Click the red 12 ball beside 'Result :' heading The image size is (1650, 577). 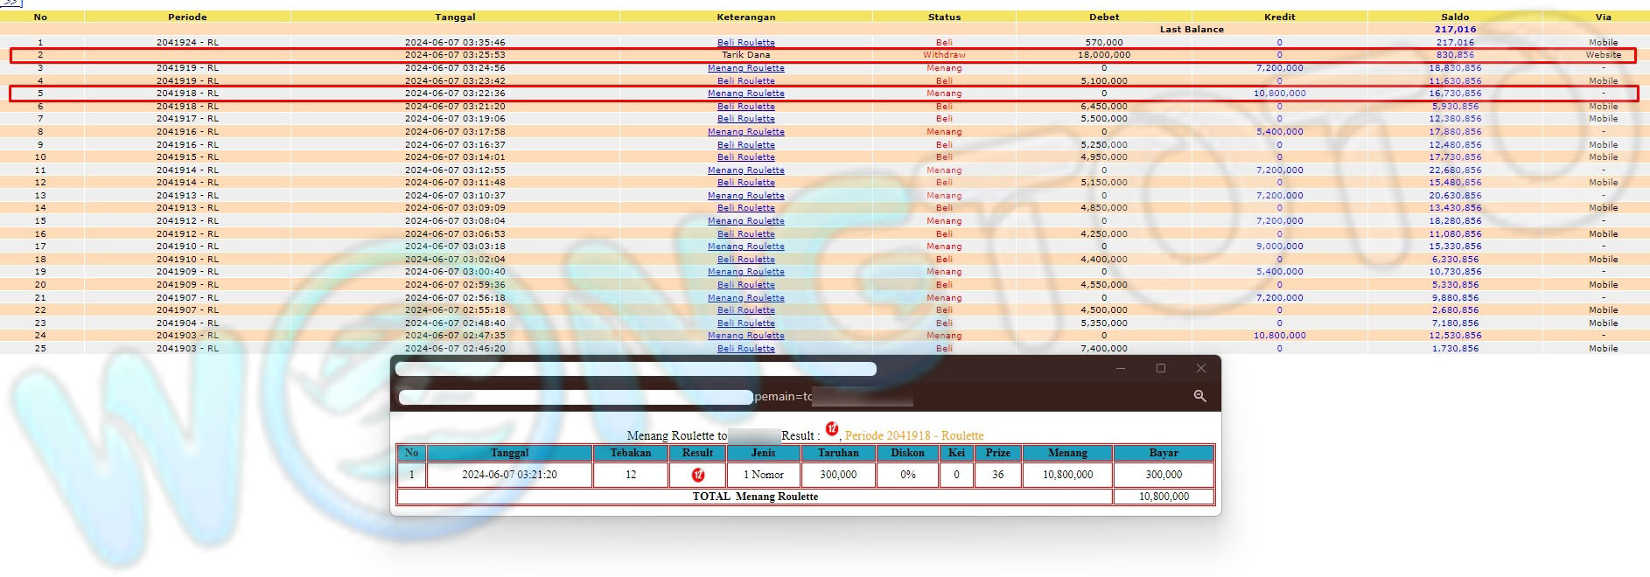[x=832, y=429]
